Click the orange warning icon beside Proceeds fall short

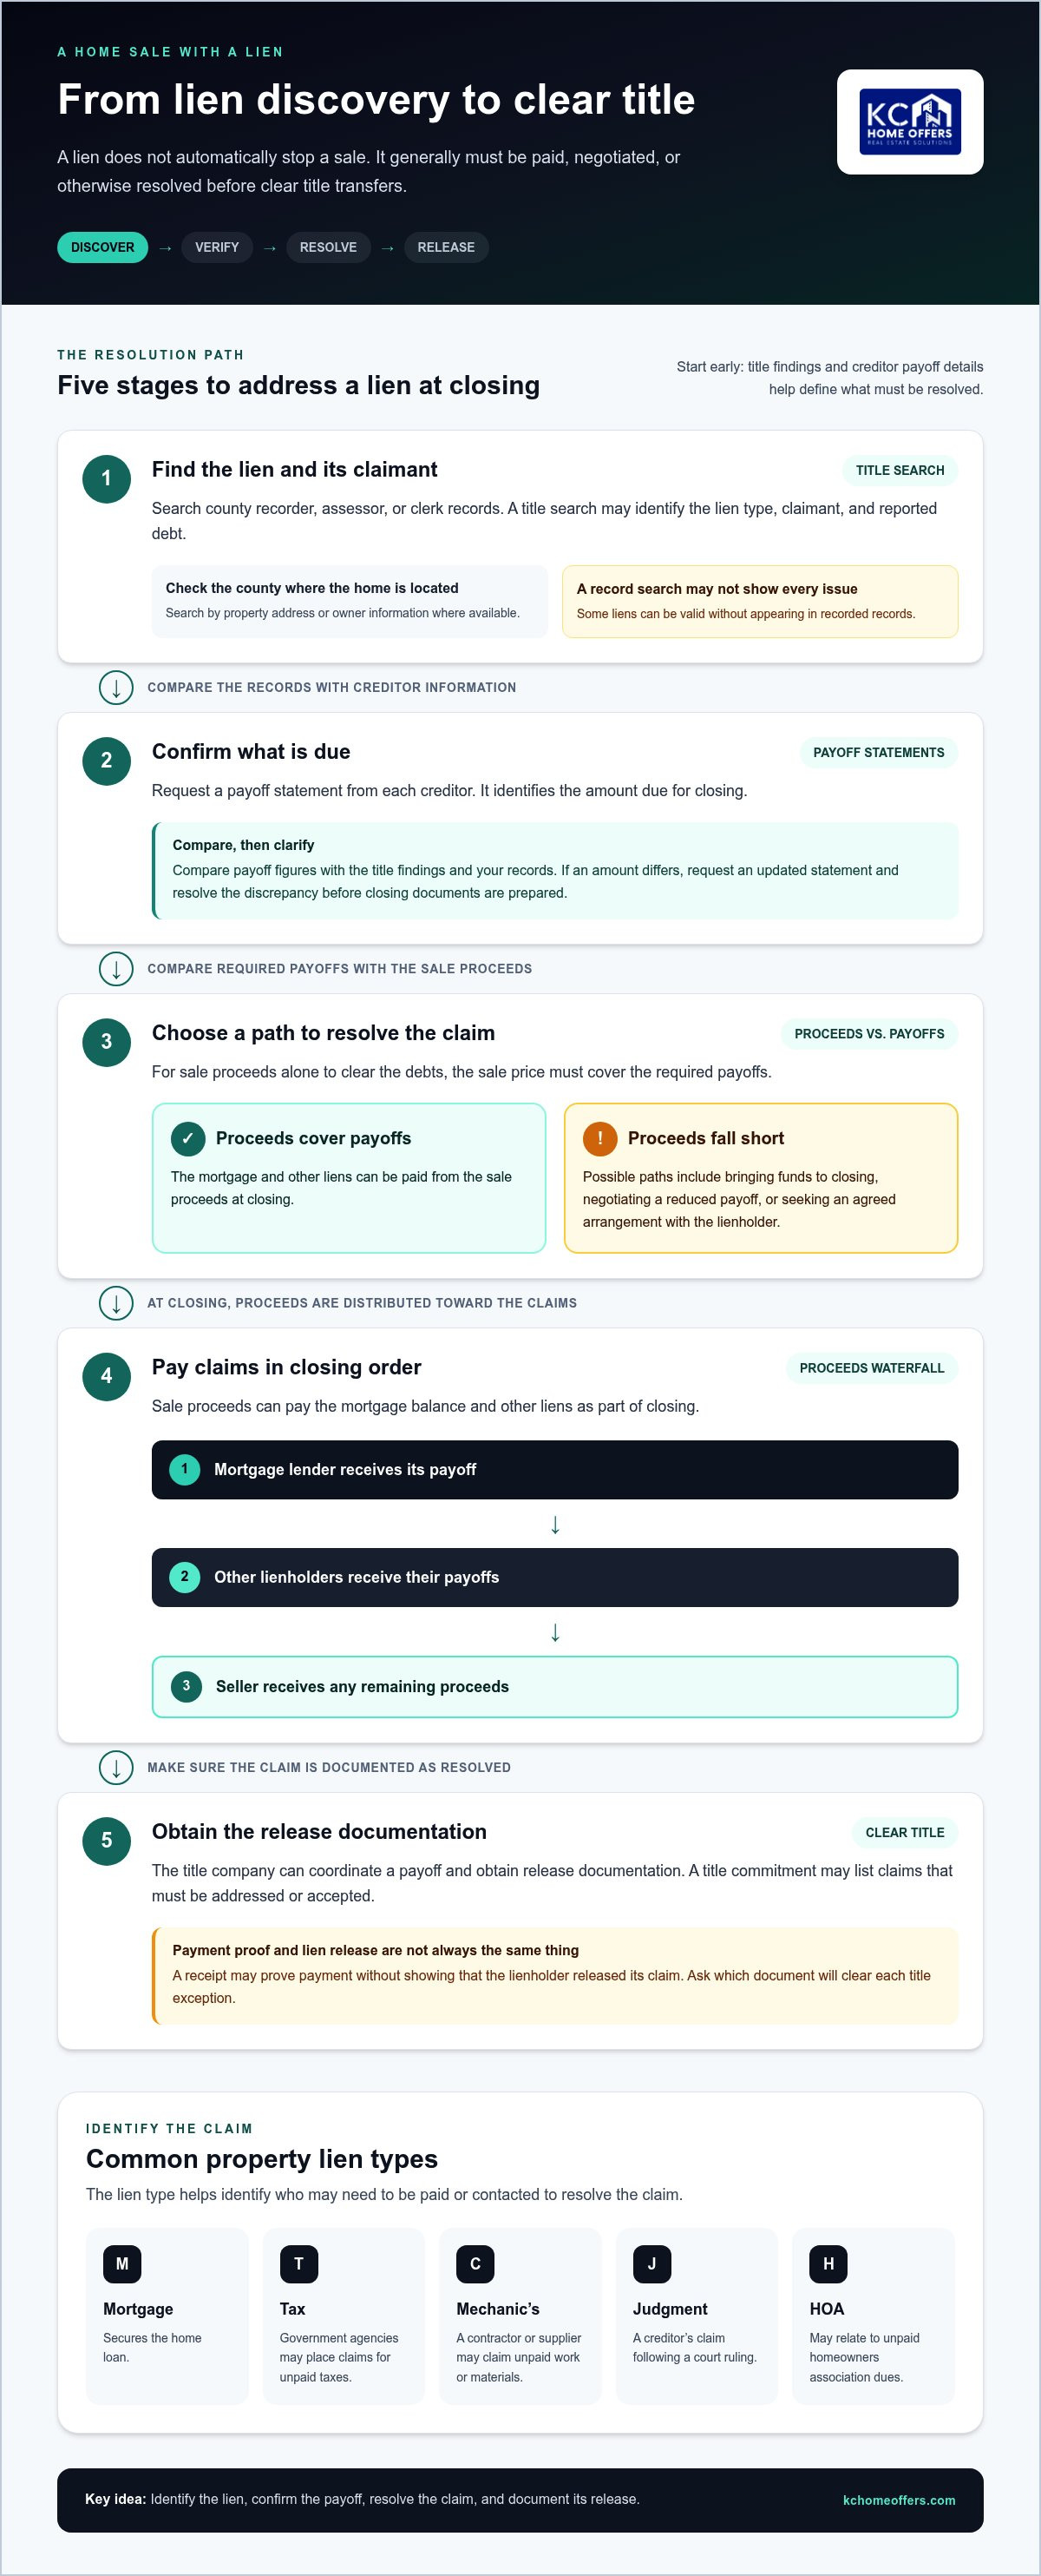click(599, 1138)
